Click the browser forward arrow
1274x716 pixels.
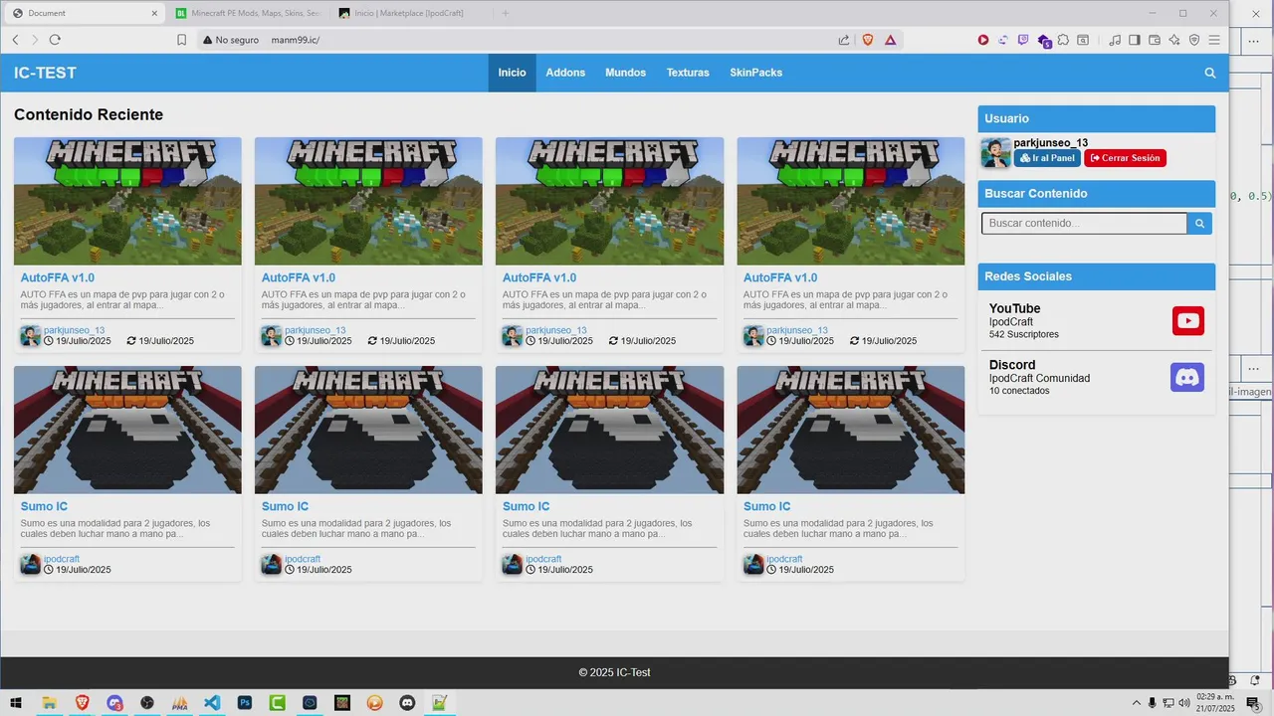[35, 40]
